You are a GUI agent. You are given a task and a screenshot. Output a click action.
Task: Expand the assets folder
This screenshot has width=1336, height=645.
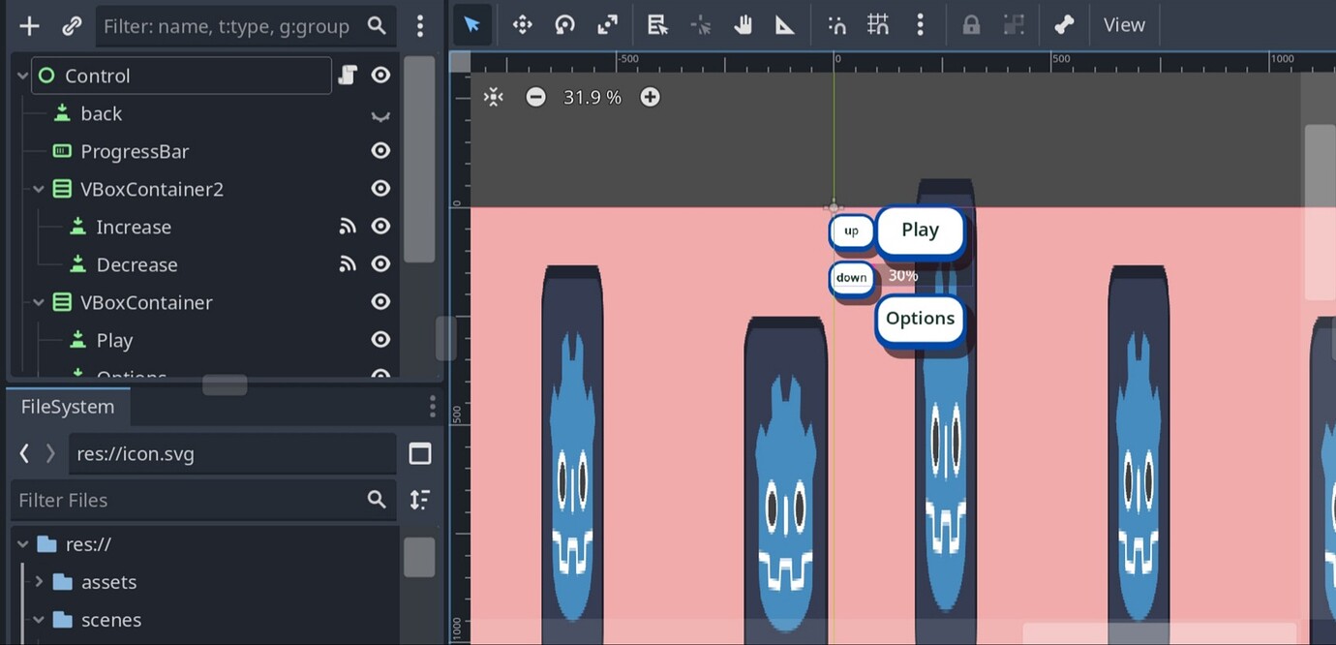point(39,582)
